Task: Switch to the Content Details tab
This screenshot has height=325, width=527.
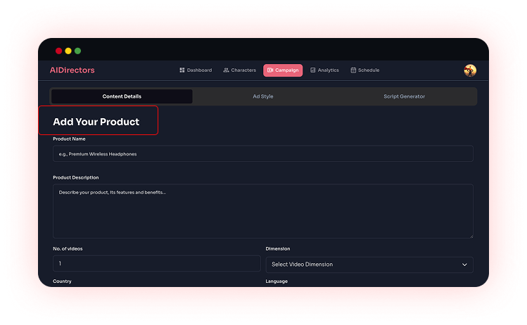Action: click(x=122, y=96)
